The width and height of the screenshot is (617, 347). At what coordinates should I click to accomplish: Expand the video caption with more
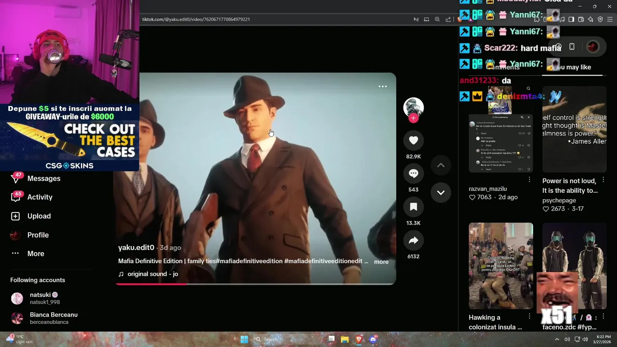pyautogui.click(x=381, y=262)
